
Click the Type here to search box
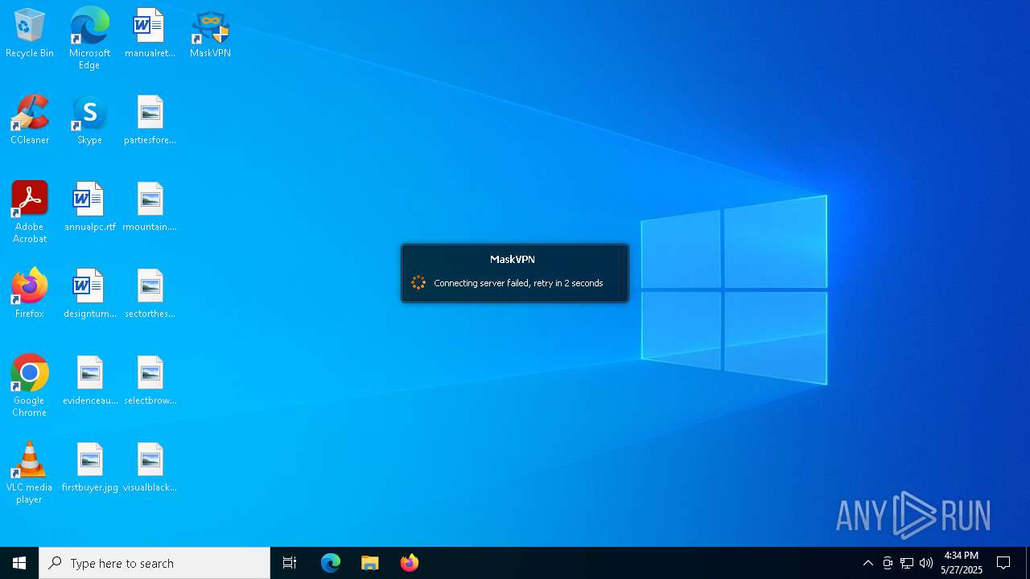tap(154, 563)
